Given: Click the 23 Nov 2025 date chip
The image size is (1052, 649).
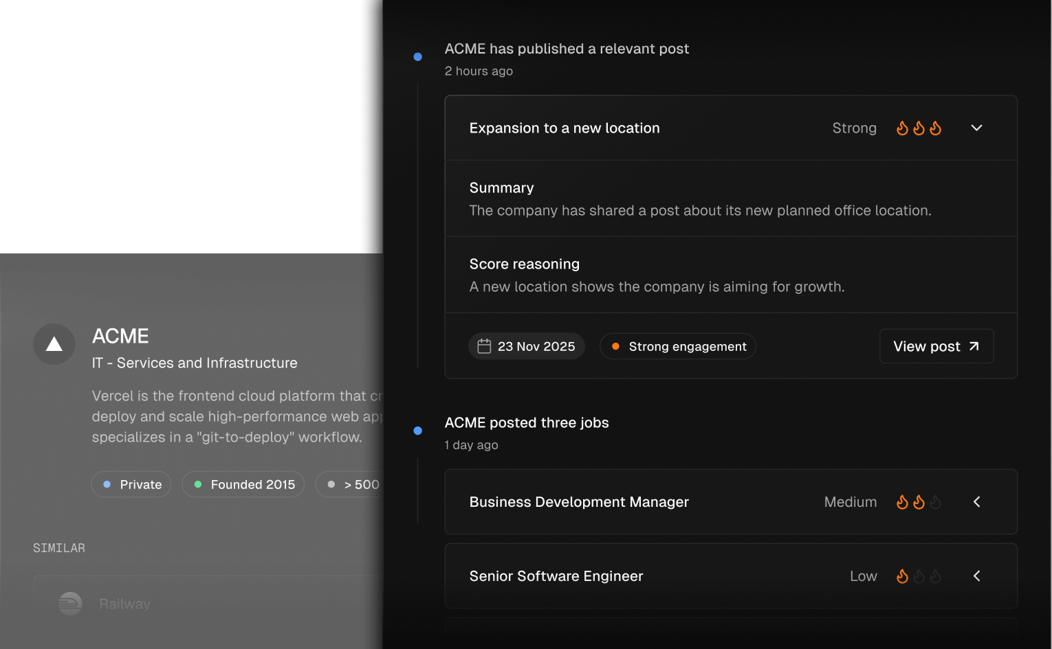Looking at the screenshot, I should pyautogui.click(x=527, y=346).
